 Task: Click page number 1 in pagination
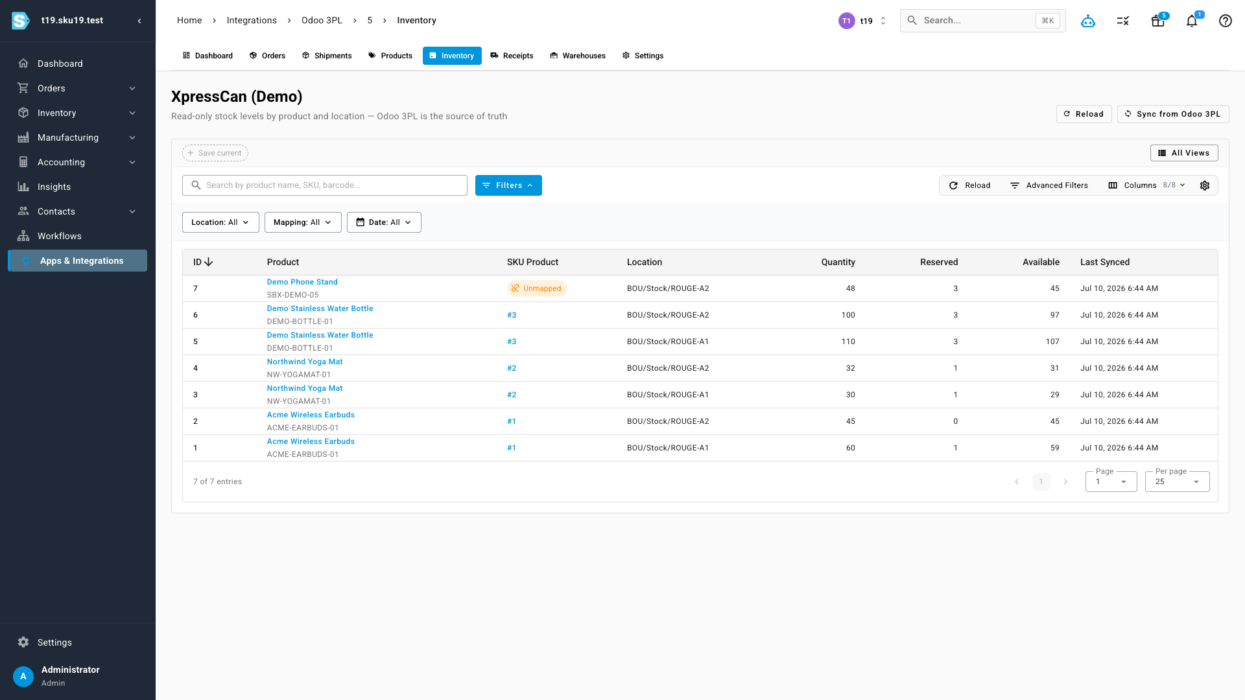[x=1041, y=482]
